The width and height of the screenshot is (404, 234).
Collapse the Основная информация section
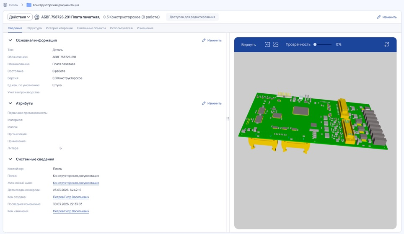pyautogui.click(x=10, y=40)
